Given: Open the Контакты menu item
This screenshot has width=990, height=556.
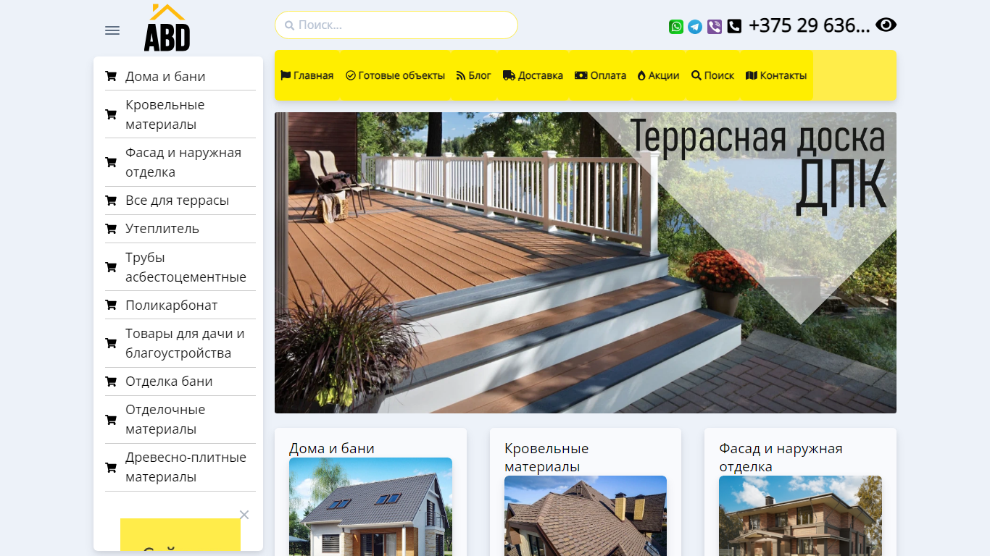Looking at the screenshot, I should pos(776,75).
